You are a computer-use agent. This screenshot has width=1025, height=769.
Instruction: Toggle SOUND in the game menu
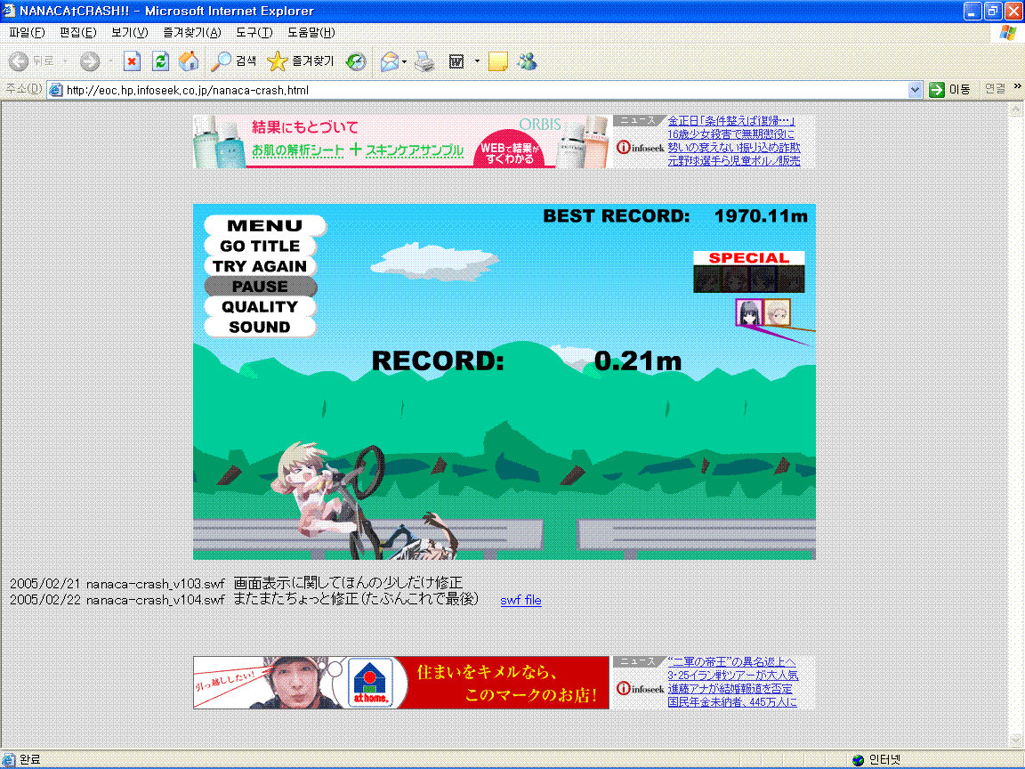(x=260, y=327)
